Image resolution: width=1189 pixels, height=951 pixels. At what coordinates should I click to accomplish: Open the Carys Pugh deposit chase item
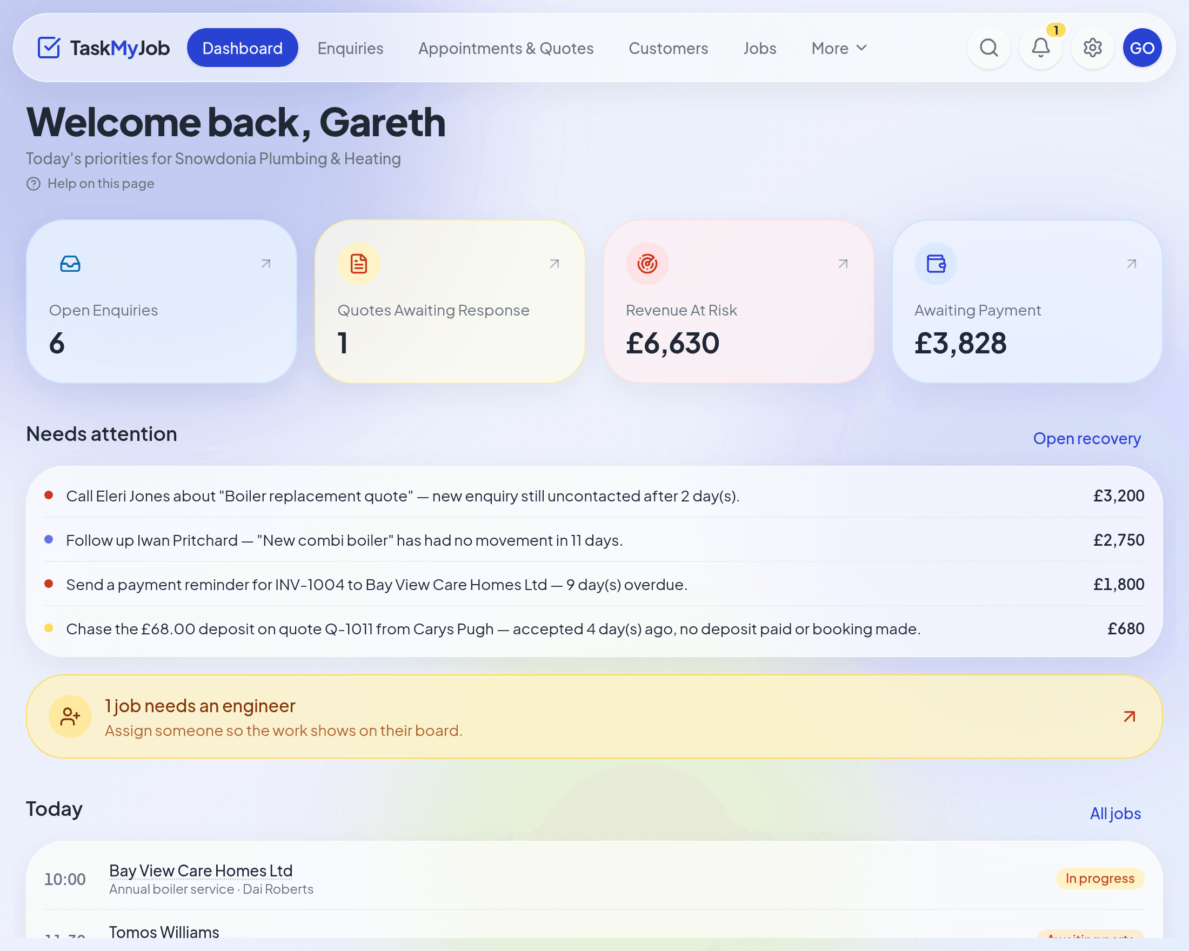coord(594,628)
